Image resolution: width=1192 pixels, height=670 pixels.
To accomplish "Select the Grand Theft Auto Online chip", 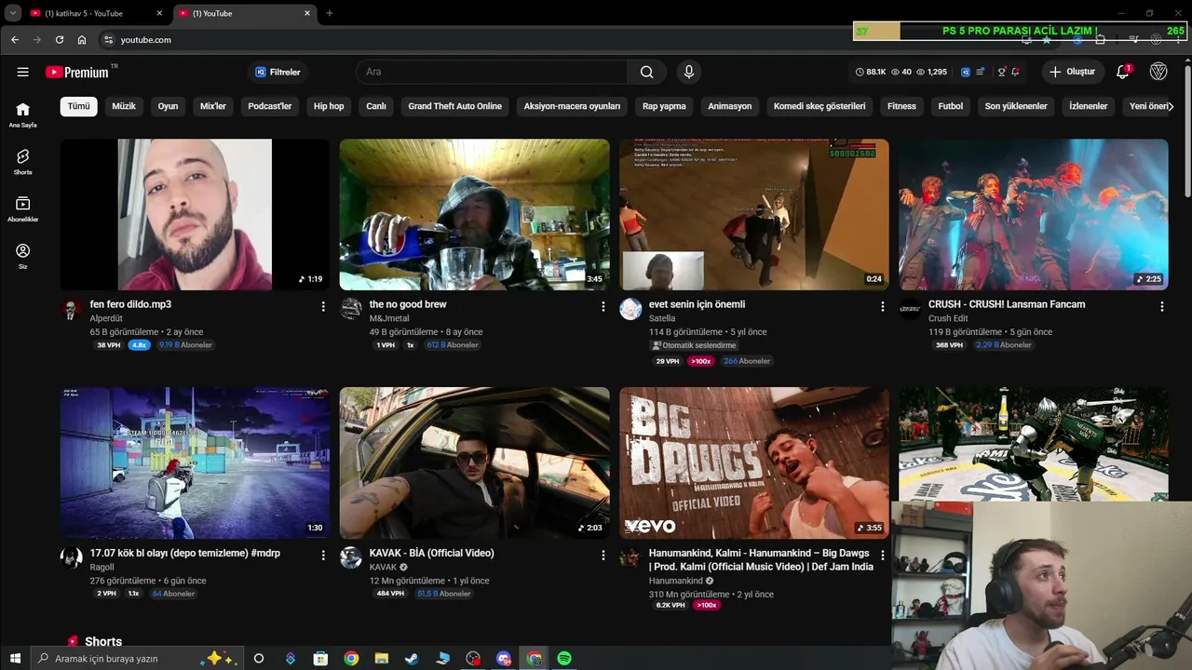I will point(454,106).
